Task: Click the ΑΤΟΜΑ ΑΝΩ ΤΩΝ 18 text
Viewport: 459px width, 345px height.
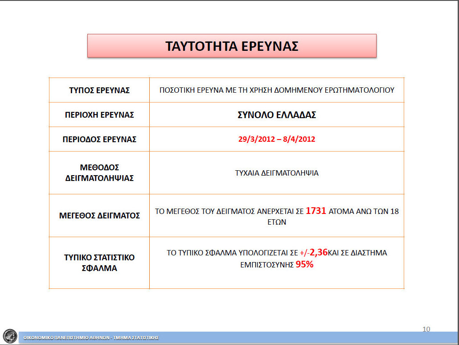Action: tap(363, 212)
